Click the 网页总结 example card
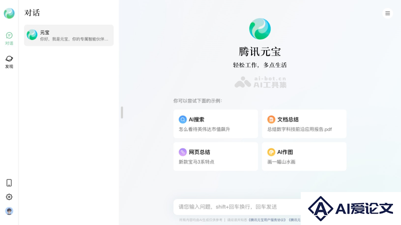 [x=216, y=156]
